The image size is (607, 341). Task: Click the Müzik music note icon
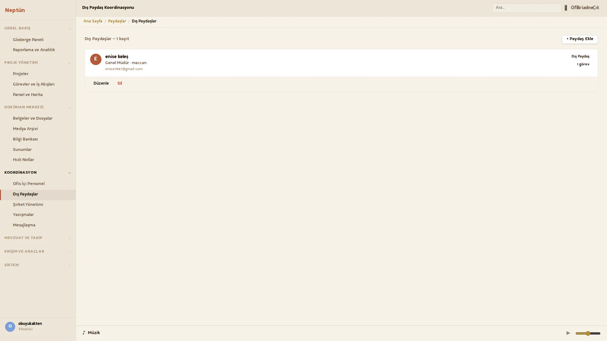pos(84,333)
